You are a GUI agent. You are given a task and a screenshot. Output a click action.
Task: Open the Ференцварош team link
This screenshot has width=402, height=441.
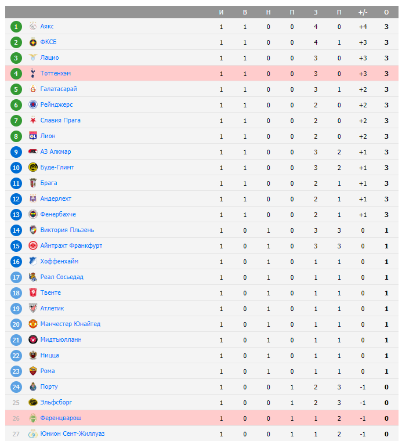[x=61, y=418]
